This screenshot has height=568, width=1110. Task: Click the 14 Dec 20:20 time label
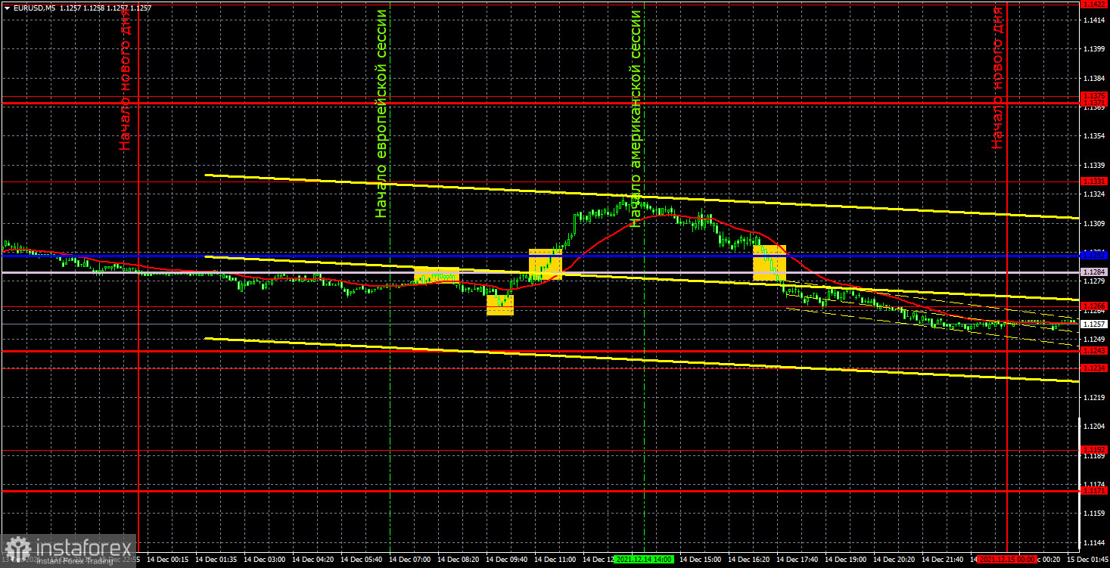click(x=895, y=560)
